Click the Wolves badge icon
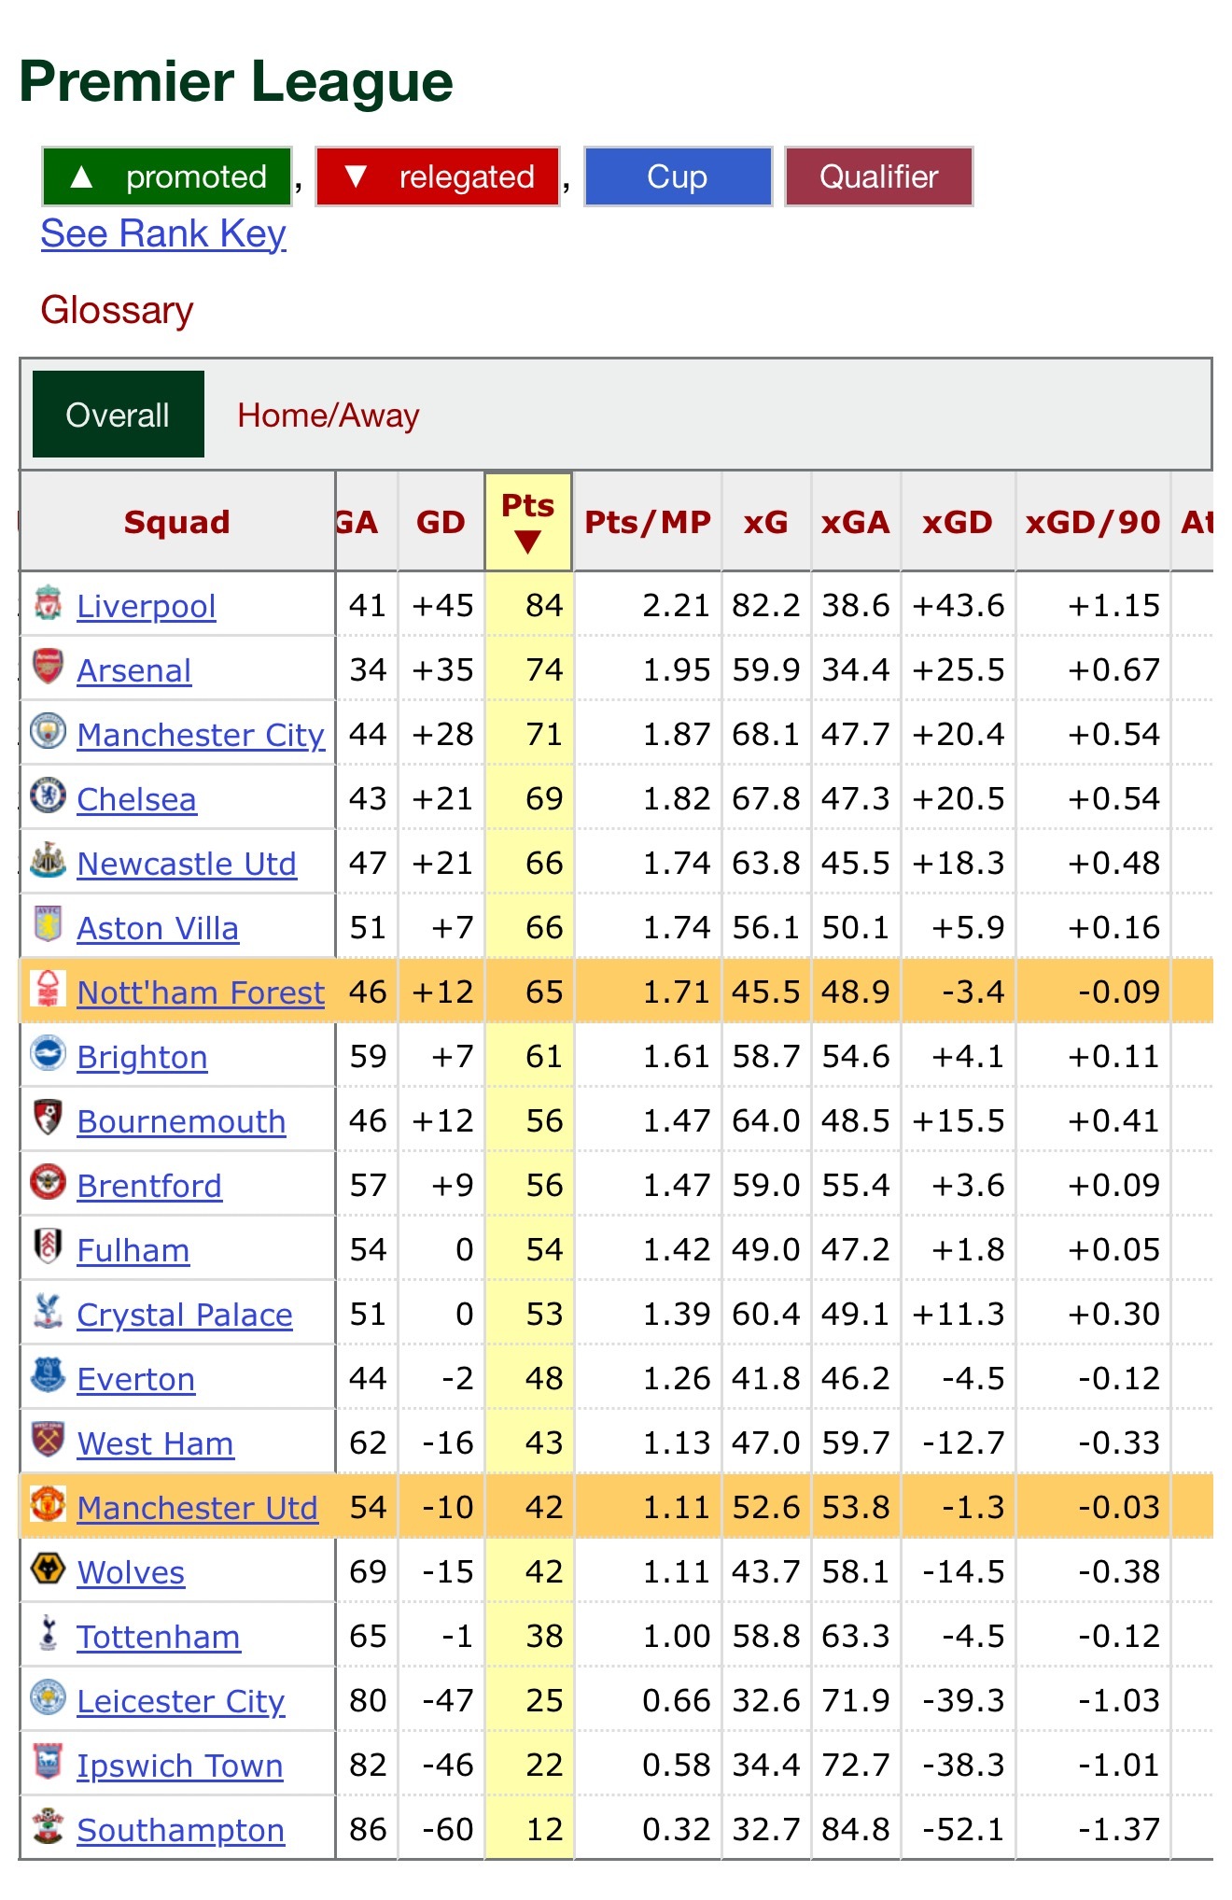 (48, 1569)
